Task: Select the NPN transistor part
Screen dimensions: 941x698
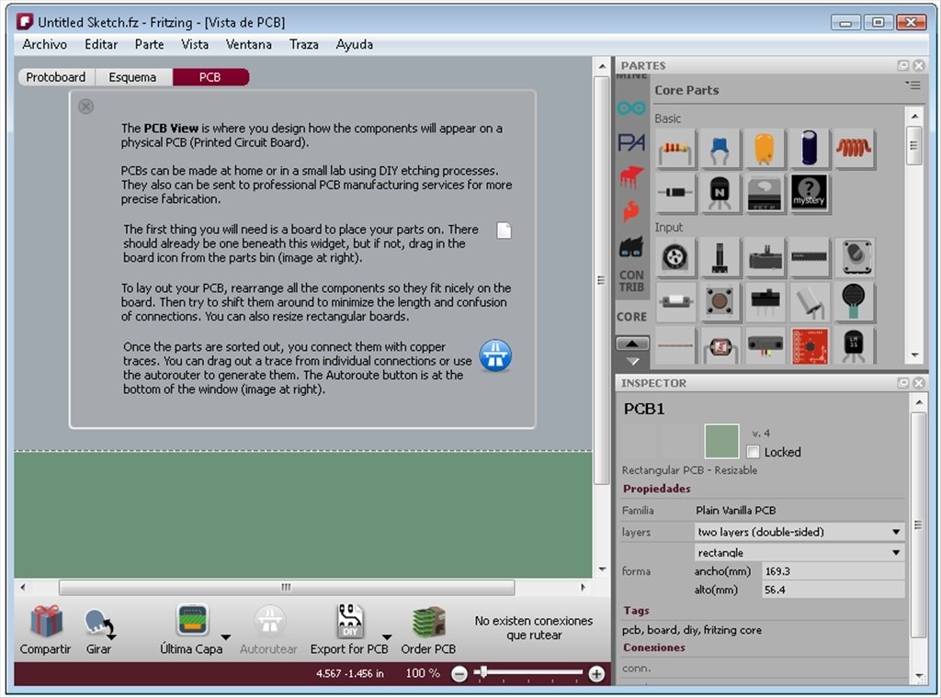Action: [x=720, y=193]
